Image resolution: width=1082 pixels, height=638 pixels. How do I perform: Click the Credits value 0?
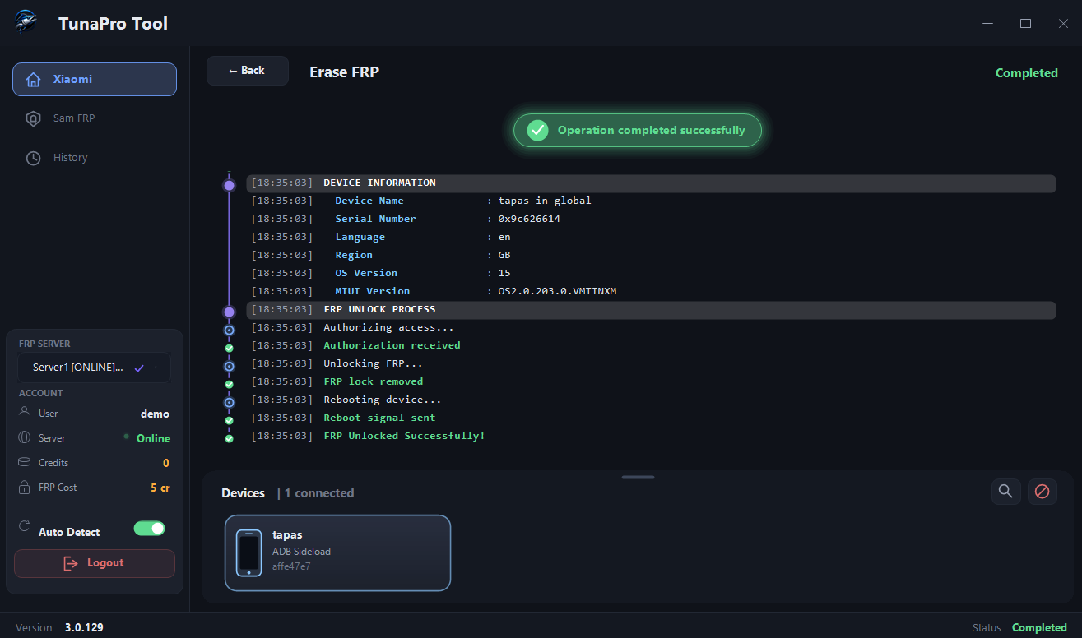point(166,463)
